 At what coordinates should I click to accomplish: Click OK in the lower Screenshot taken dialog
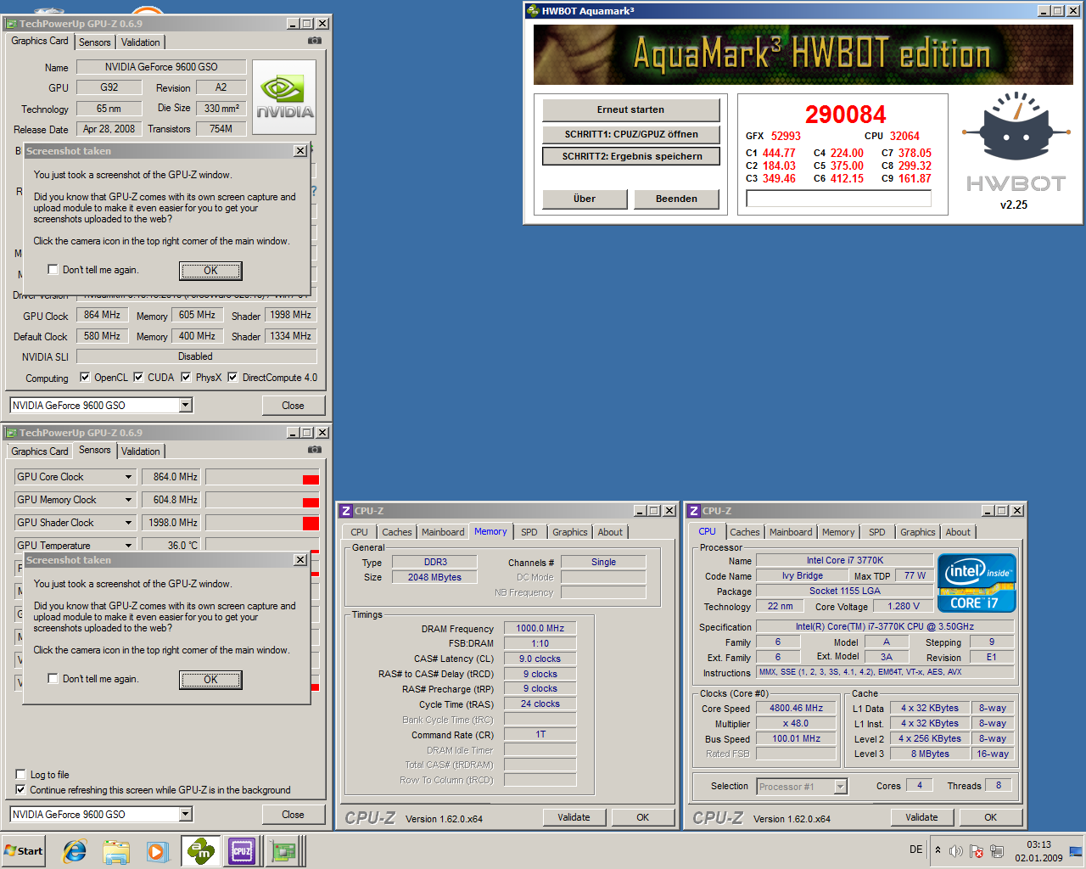(x=210, y=680)
